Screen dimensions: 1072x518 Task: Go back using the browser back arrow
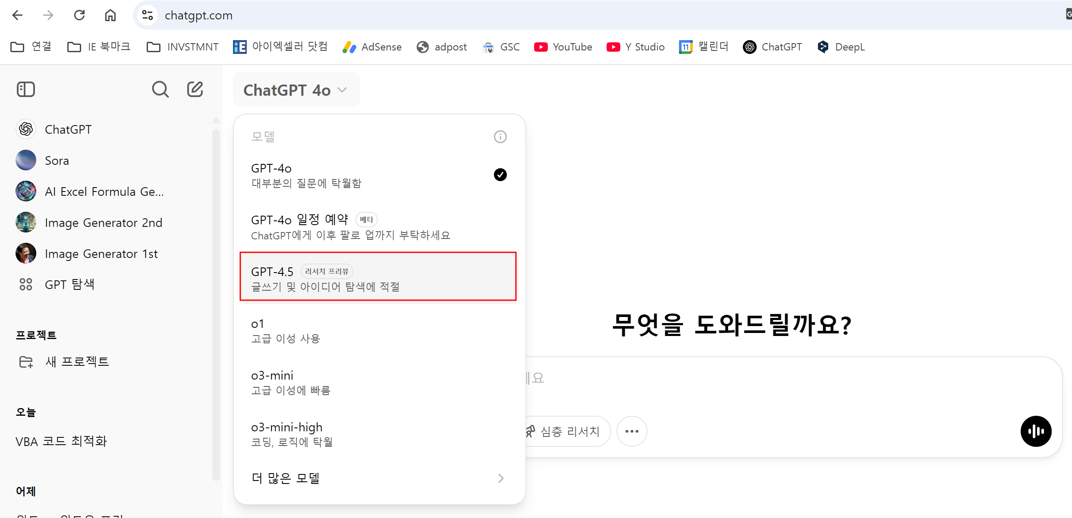pyautogui.click(x=17, y=16)
